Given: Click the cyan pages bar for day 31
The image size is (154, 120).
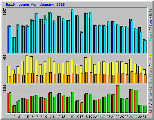Looking at the screenshot, I should click(x=145, y=46).
